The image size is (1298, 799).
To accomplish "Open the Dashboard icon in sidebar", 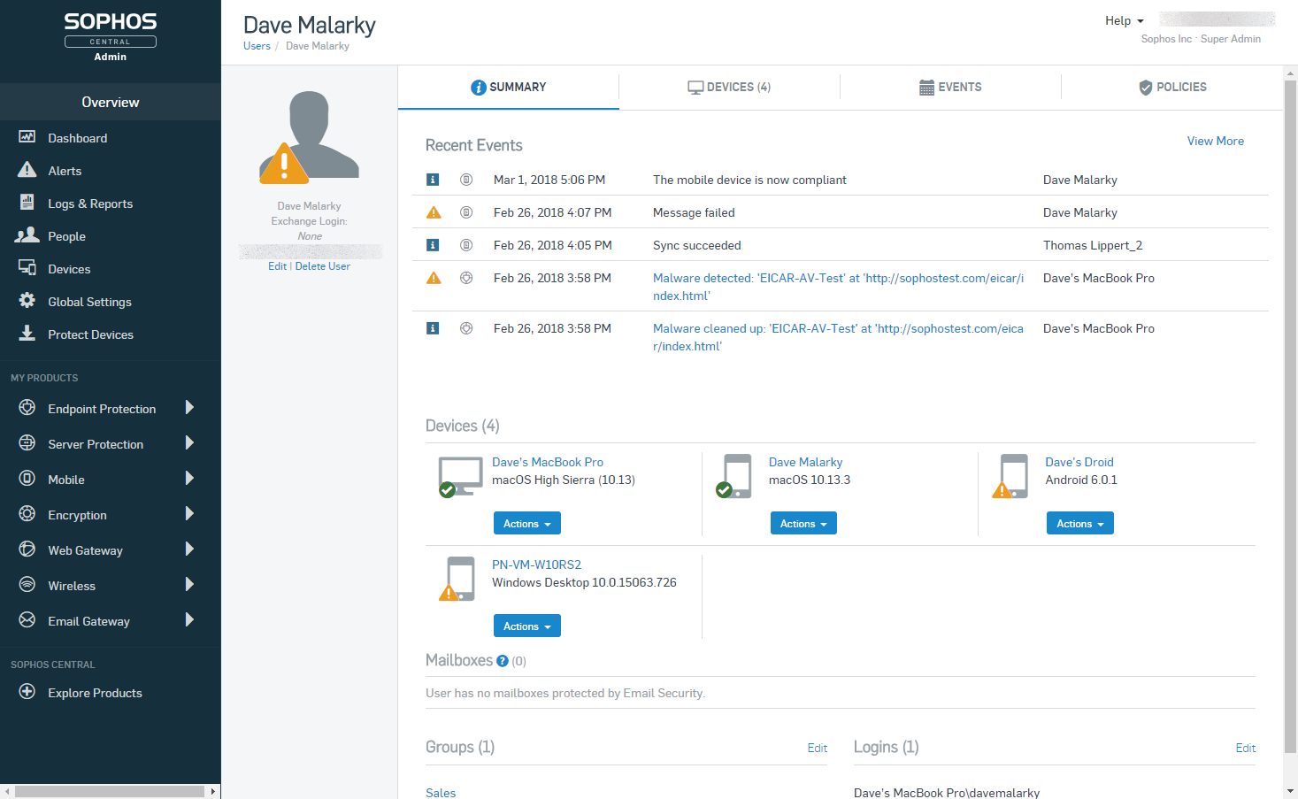I will click(x=27, y=137).
